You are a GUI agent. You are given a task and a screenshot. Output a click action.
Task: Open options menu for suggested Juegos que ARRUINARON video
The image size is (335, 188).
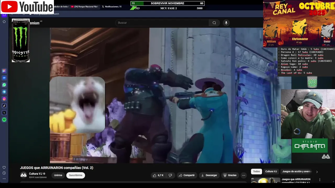tap(320, 180)
